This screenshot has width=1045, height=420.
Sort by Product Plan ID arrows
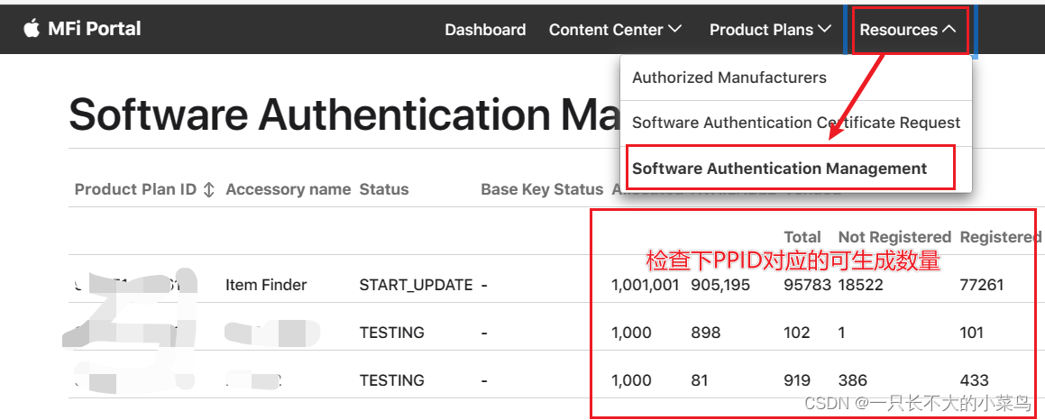pos(208,189)
